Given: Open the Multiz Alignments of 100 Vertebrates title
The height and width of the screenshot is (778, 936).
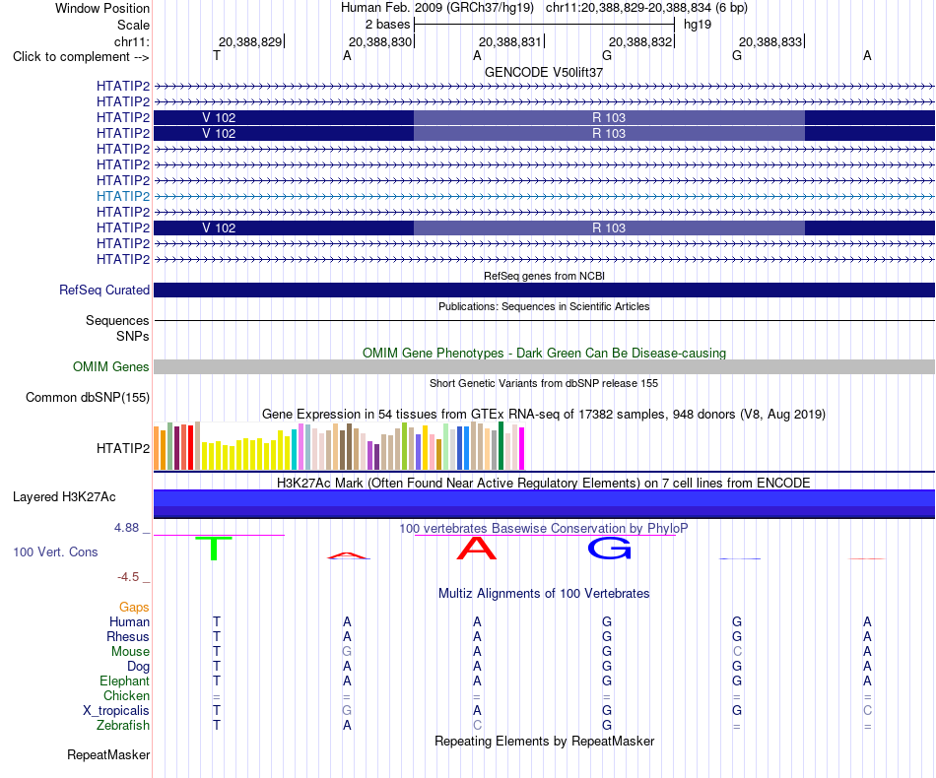Looking at the screenshot, I should pos(544,593).
